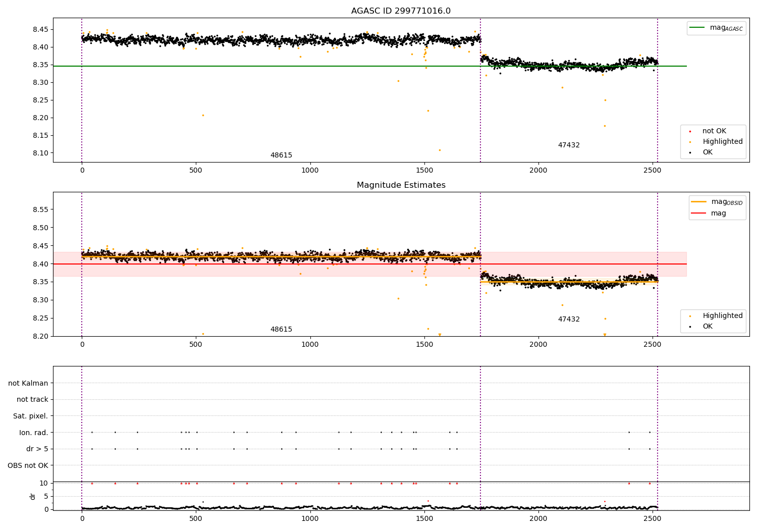This screenshot has width=757, height=530.
Task: Click obsid label 48615 in Magnitude Estimates plot
Action: (281, 330)
